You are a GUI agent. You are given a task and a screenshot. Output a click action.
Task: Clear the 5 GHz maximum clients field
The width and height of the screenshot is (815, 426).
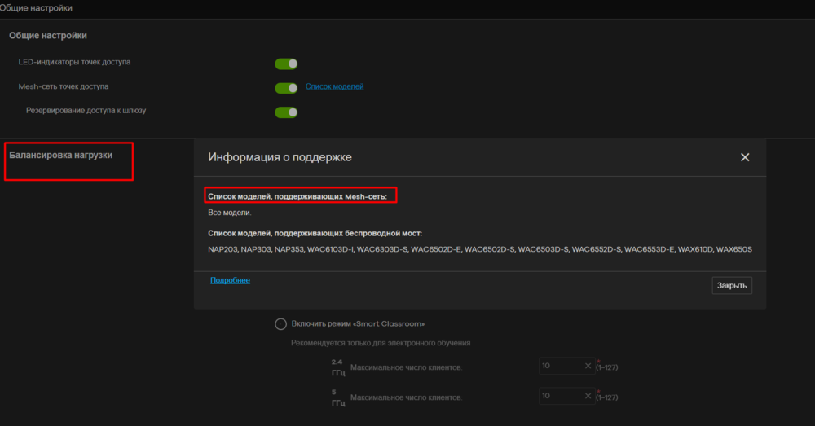coord(588,396)
